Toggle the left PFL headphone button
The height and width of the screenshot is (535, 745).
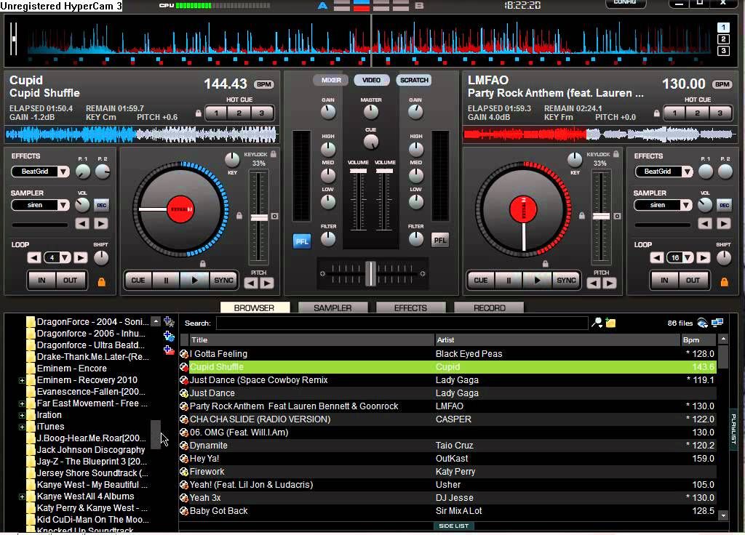click(x=302, y=241)
